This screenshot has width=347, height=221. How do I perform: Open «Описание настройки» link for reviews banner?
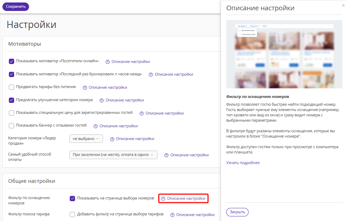[118, 126]
